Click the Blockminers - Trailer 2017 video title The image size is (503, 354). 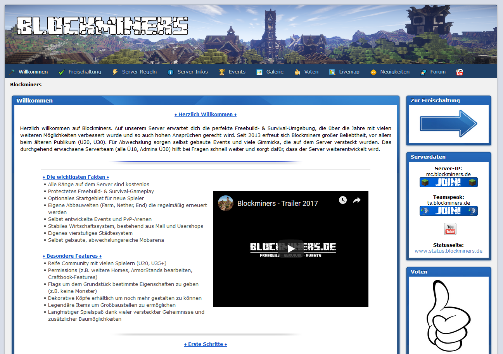pos(278,203)
